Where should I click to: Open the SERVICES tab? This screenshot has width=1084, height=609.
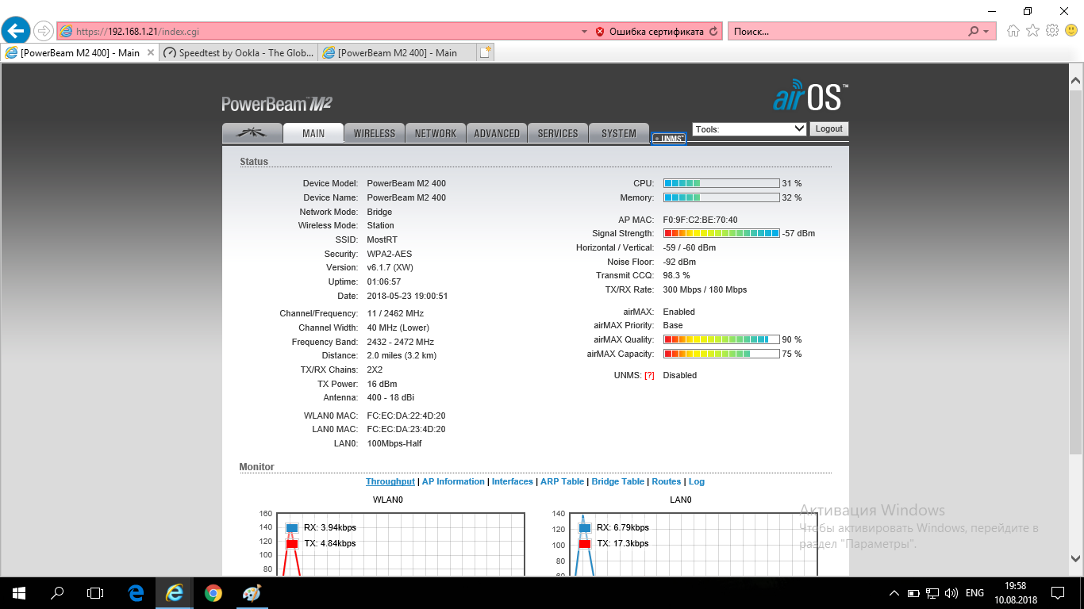point(558,133)
